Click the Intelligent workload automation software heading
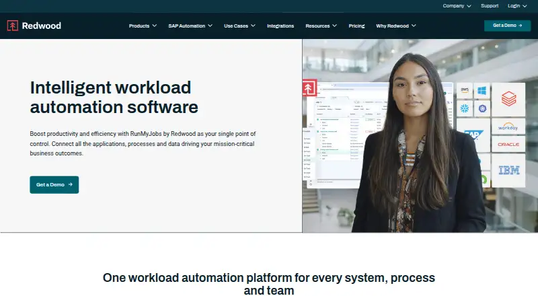This screenshot has width=538, height=296. 114,97
